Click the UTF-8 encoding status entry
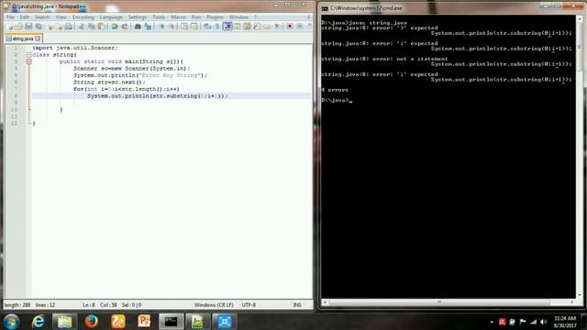This screenshot has width=587, height=330. (249, 305)
